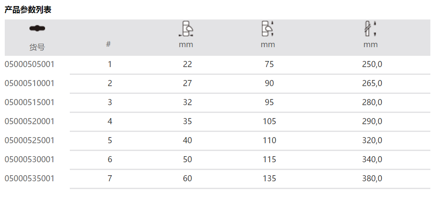Click article number 05000520001
Screen dimensions: 436x199
point(29,121)
